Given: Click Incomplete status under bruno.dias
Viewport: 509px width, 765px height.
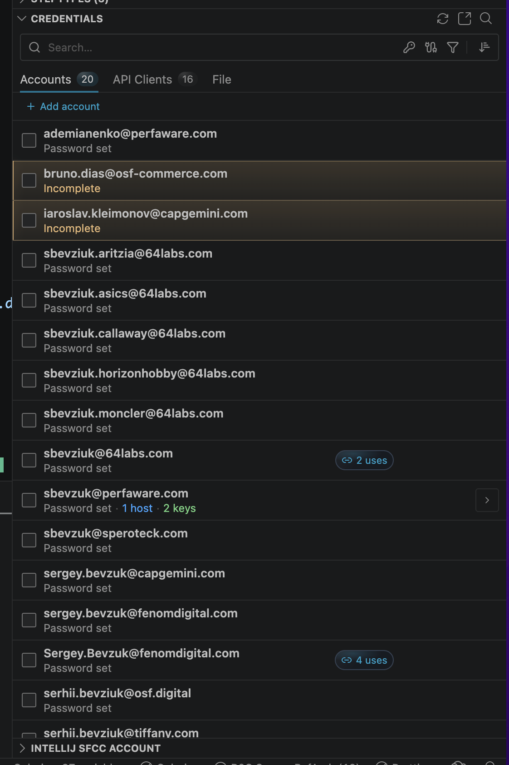Looking at the screenshot, I should [72, 189].
